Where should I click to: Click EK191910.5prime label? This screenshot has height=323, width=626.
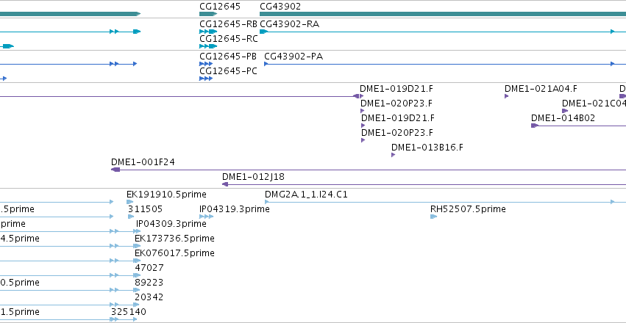(x=166, y=195)
